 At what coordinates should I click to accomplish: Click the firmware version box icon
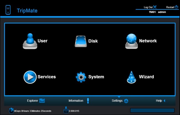(66, 110)
